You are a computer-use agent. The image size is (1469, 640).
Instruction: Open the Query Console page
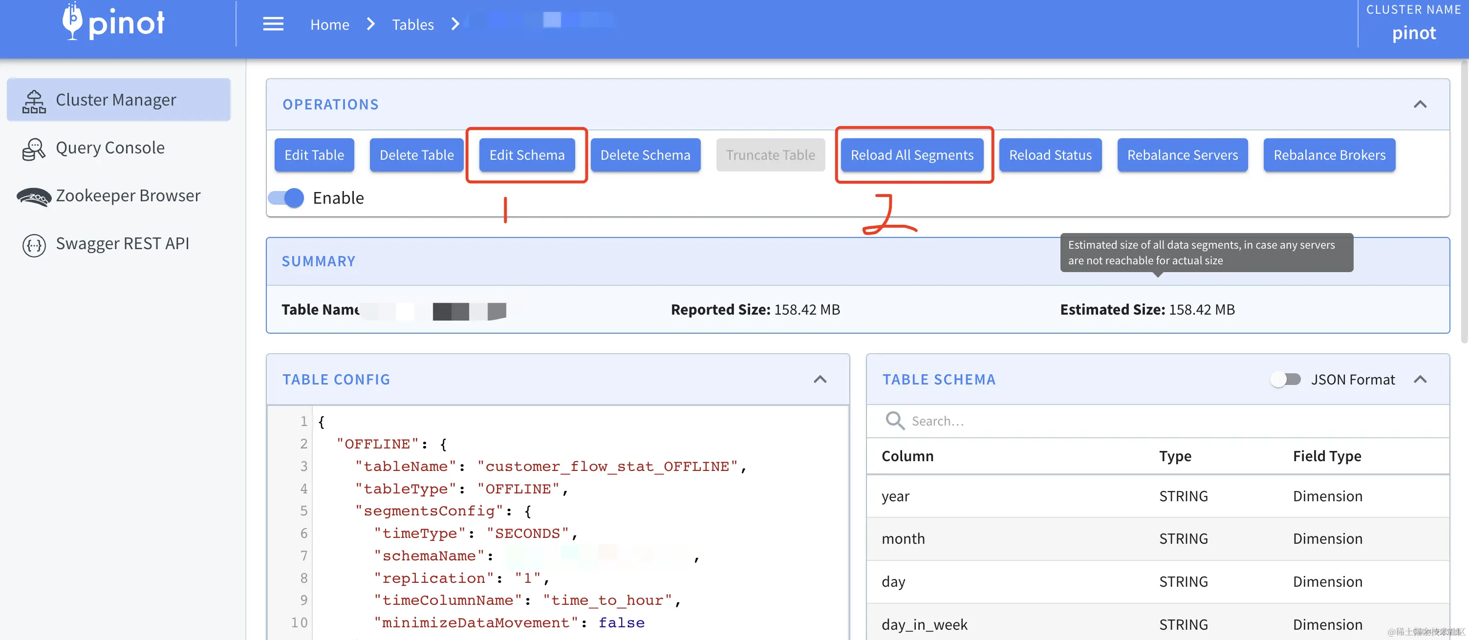(110, 148)
